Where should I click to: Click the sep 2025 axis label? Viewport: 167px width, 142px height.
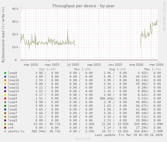[94, 65]
